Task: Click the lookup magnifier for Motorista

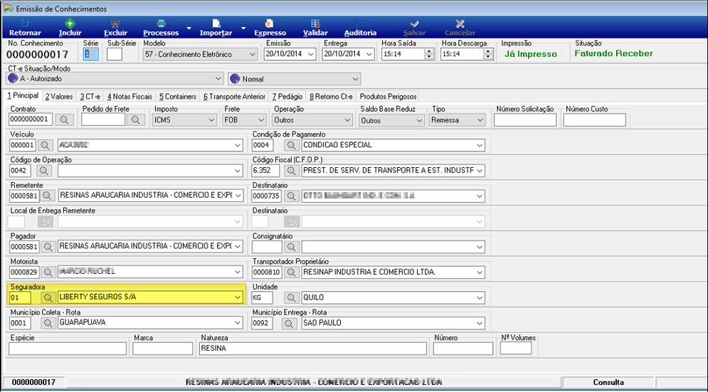Action: pos(48,272)
